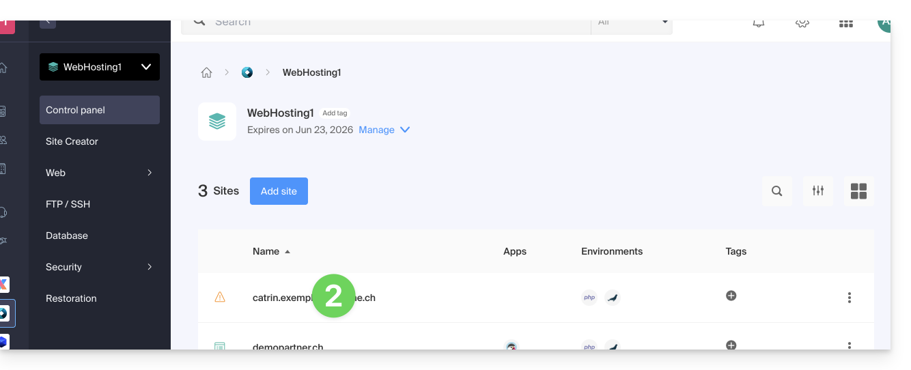The width and height of the screenshot is (911, 370).
Task: Add a tag to the catrin site row
Action: 731,296
